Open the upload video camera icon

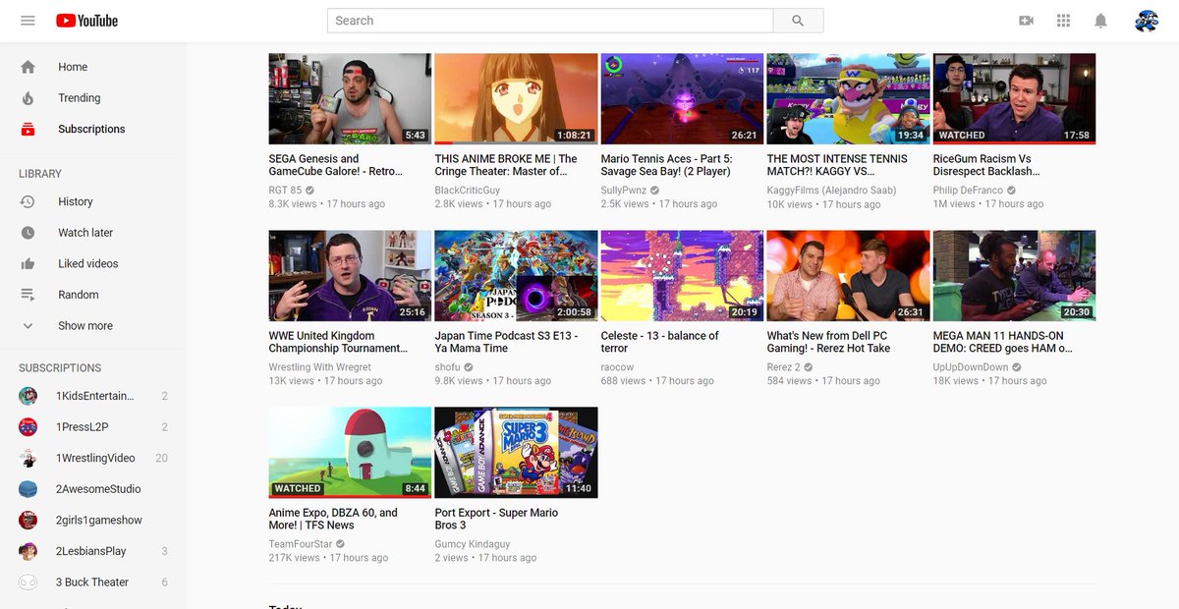click(1027, 21)
